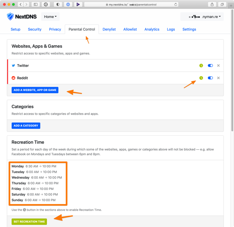The image size is (234, 227).
Task: Click the purple play-arrow extension icon
Action: pos(78,4)
